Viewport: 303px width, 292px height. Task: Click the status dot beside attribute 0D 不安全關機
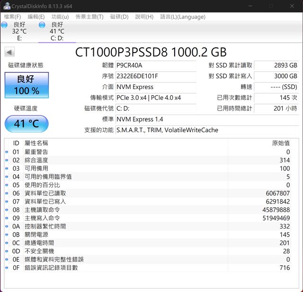point(7,251)
